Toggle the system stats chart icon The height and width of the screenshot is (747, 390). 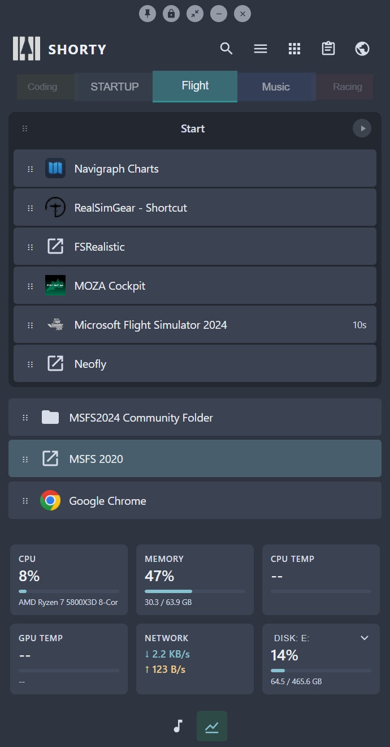[212, 726]
